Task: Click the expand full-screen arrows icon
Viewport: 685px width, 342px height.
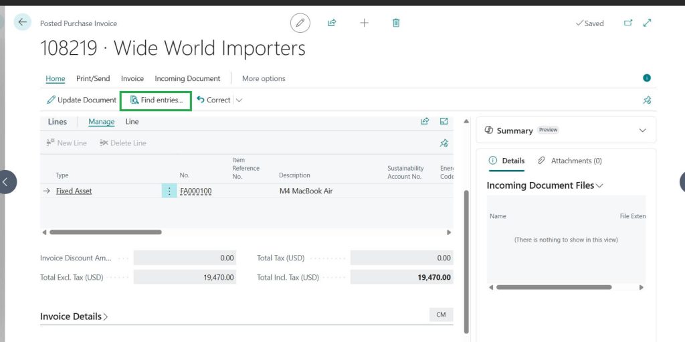Action: click(647, 23)
